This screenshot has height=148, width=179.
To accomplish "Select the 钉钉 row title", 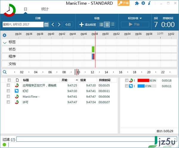I will tap(25, 91).
